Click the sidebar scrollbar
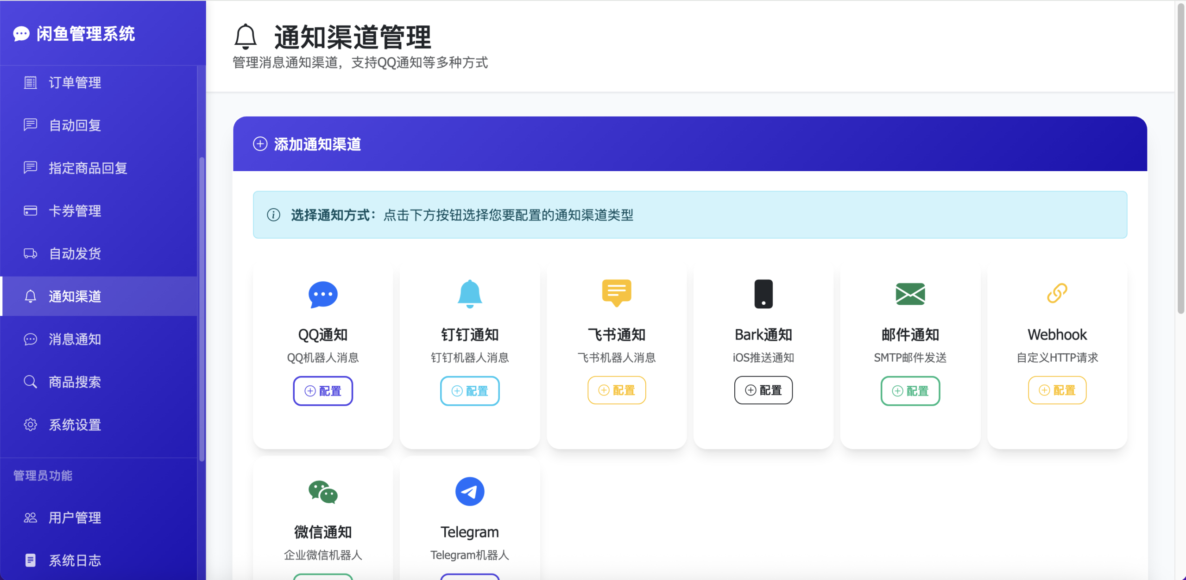This screenshot has width=1186, height=580. tap(202, 309)
